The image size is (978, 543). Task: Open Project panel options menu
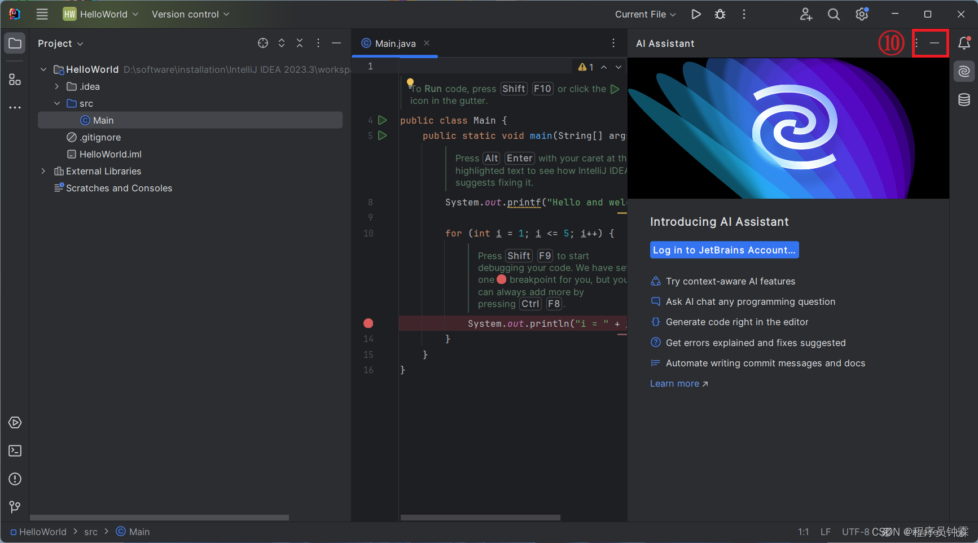318,43
